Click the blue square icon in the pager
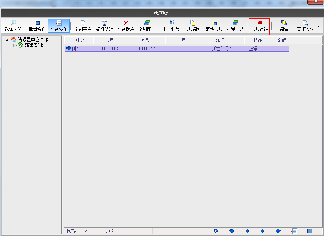This screenshot has width=324, height=236. point(309,231)
